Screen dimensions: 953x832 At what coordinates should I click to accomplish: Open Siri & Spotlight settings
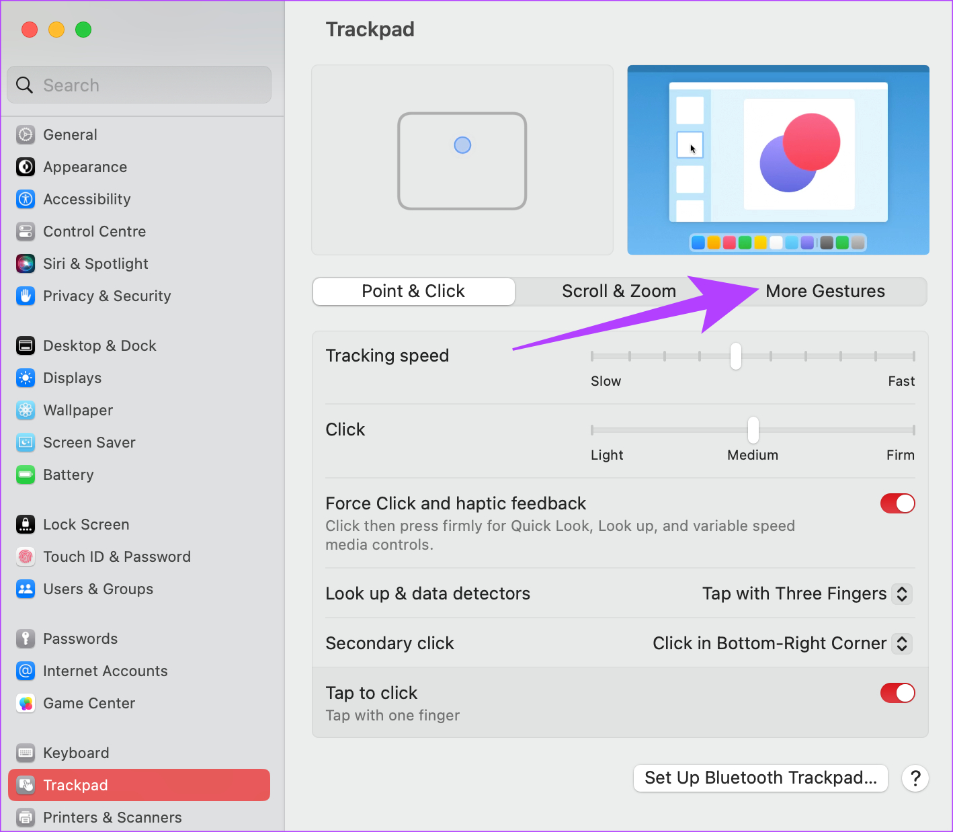[95, 263]
